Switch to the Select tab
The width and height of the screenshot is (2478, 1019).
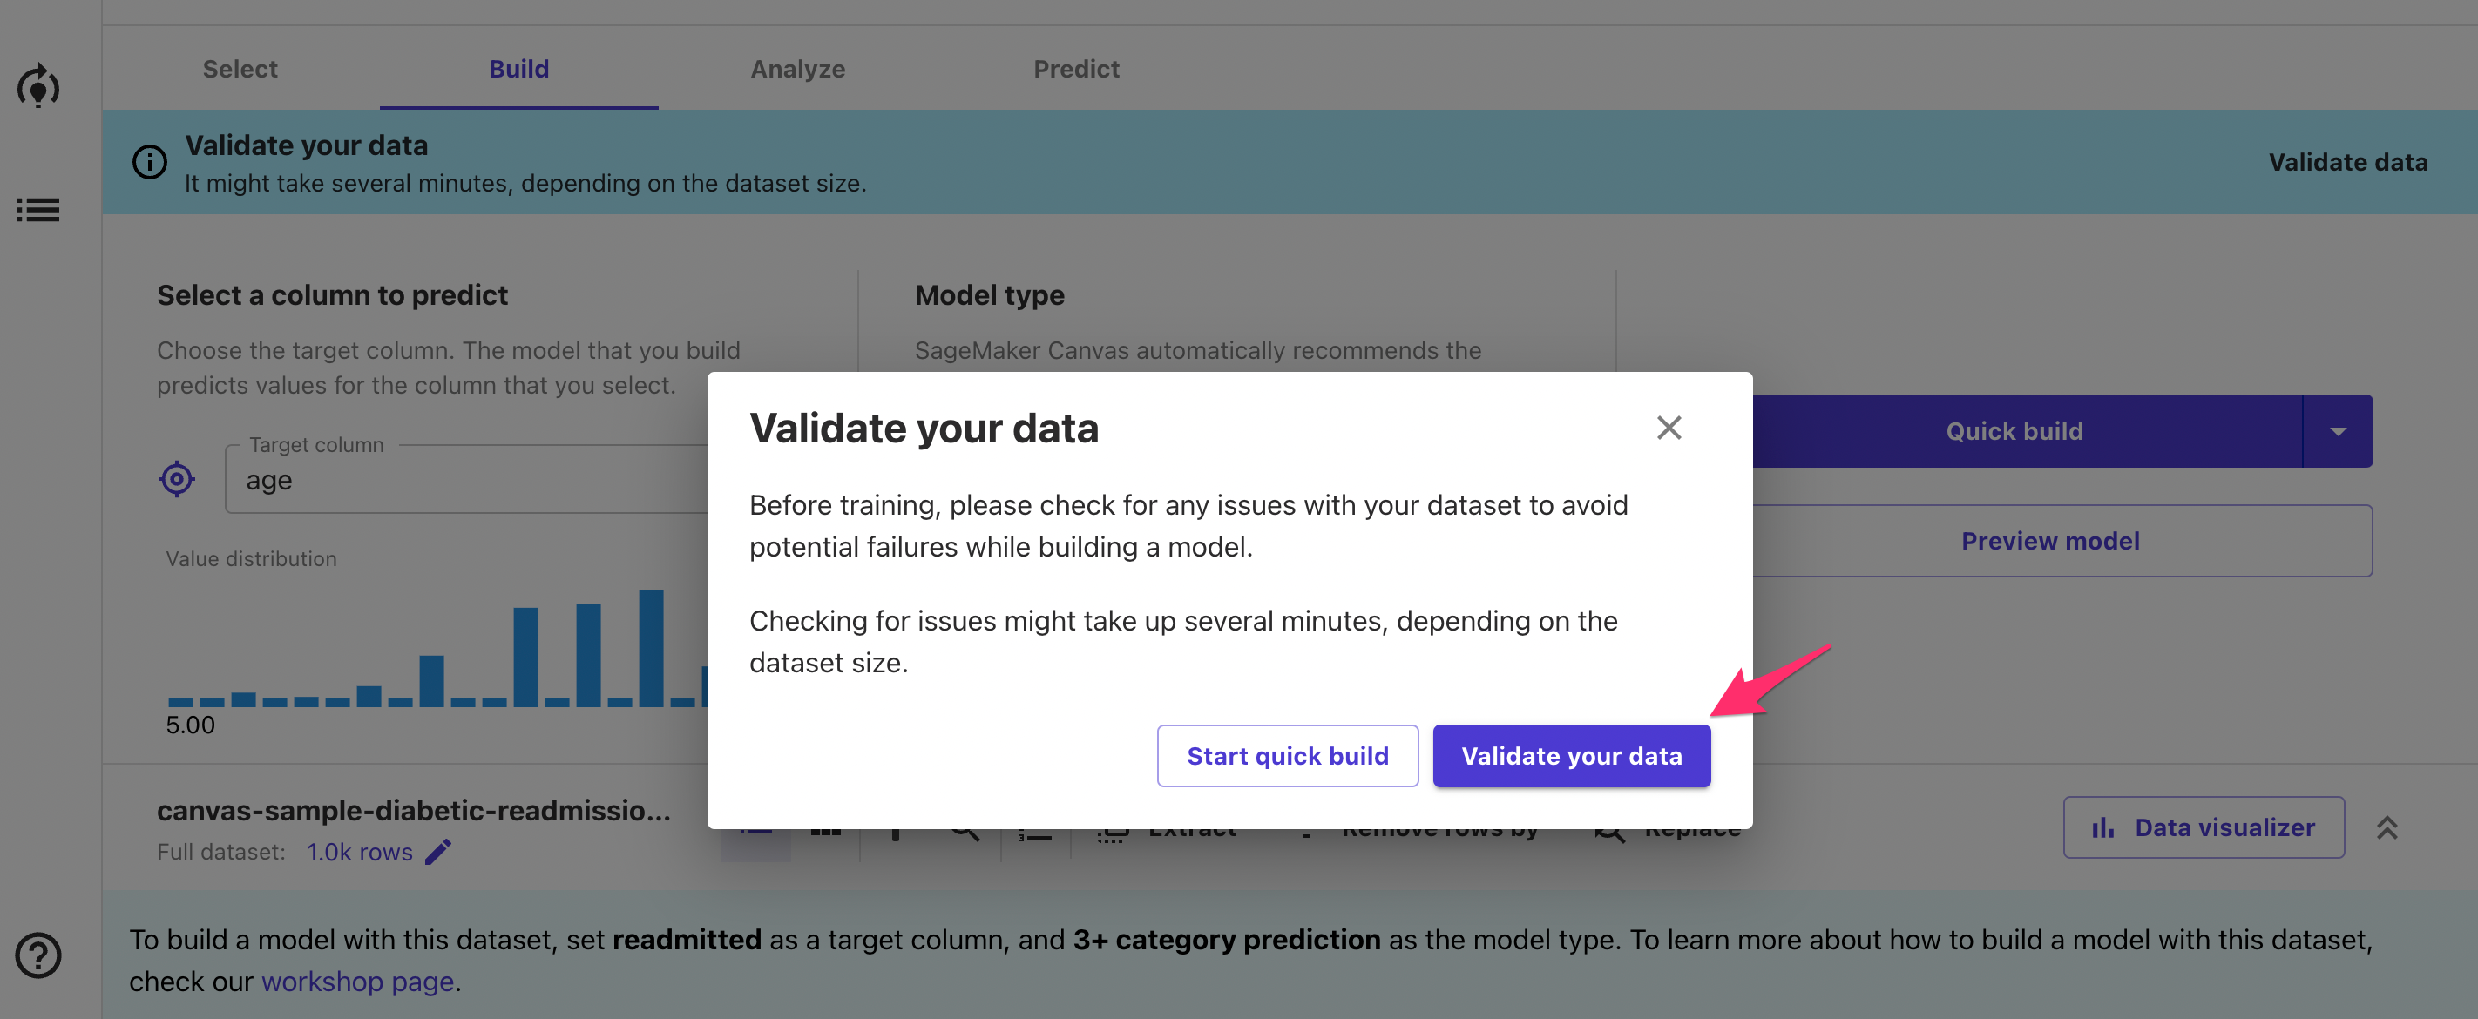(240, 69)
